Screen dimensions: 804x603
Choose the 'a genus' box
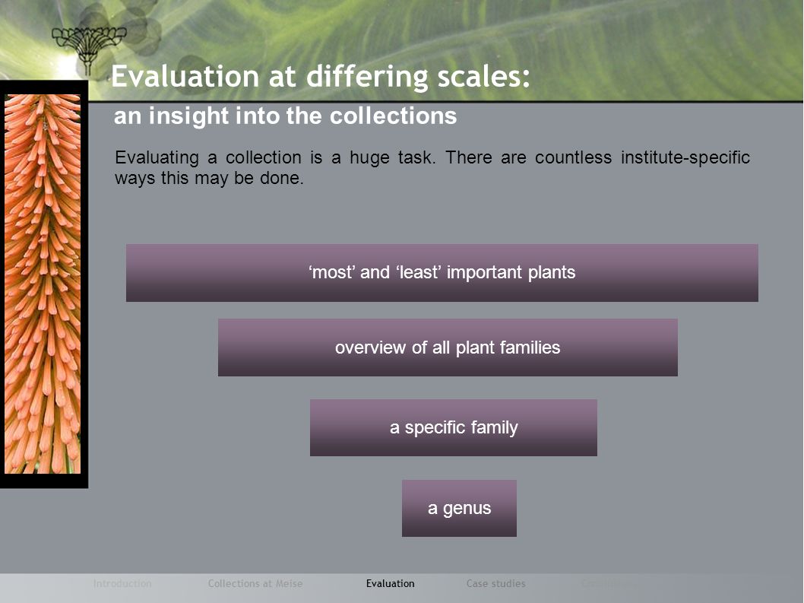pyautogui.click(x=459, y=508)
